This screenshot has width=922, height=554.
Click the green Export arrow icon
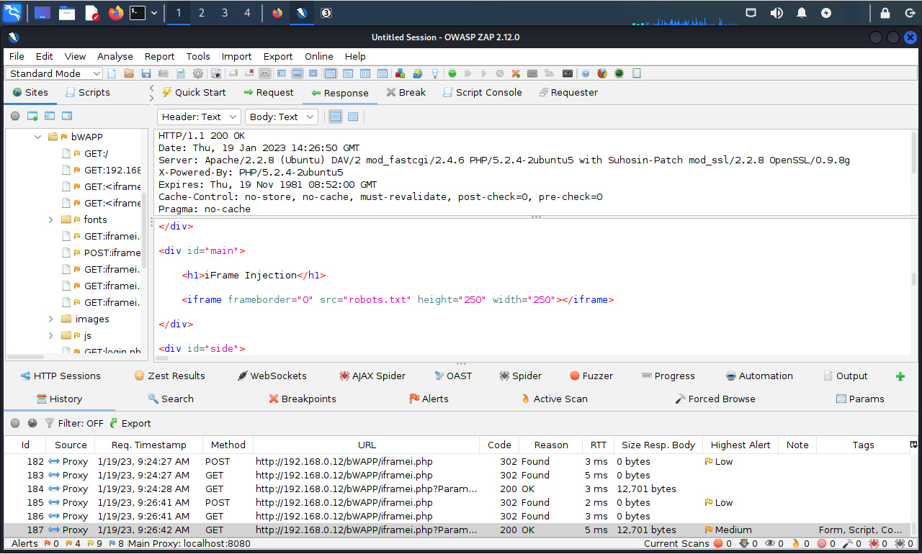click(x=113, y=423)
